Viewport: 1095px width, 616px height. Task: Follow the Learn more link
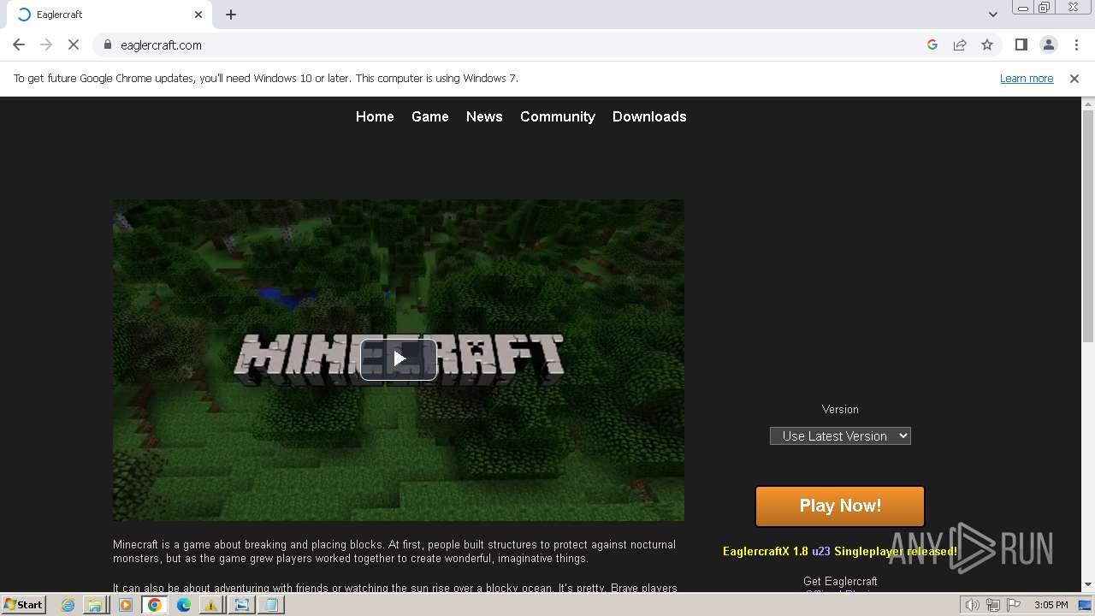pos(1027,78)
